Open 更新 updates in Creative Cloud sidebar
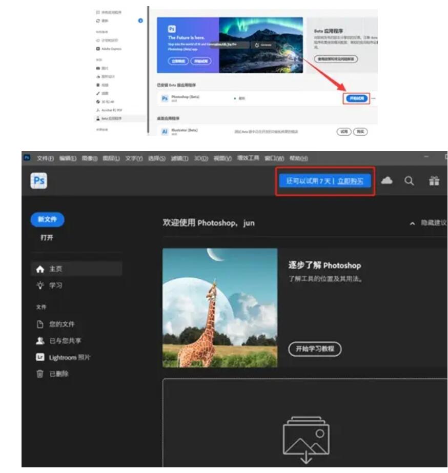This screenshot has width=448, height=473. tap(103, 21)
